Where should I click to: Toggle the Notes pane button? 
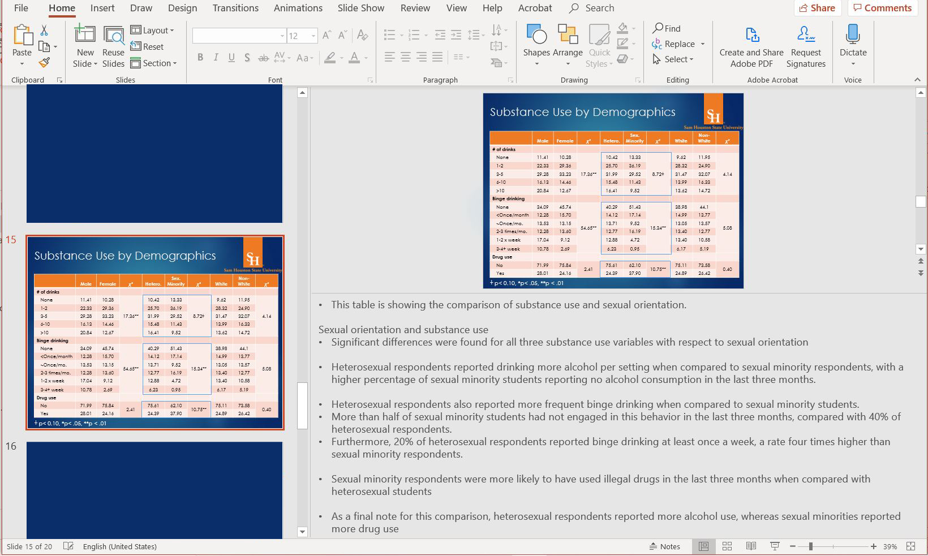[664, 546]
